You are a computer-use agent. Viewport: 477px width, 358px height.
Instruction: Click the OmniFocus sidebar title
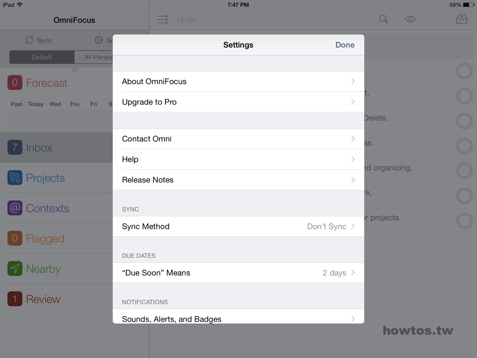pos(74,20)
